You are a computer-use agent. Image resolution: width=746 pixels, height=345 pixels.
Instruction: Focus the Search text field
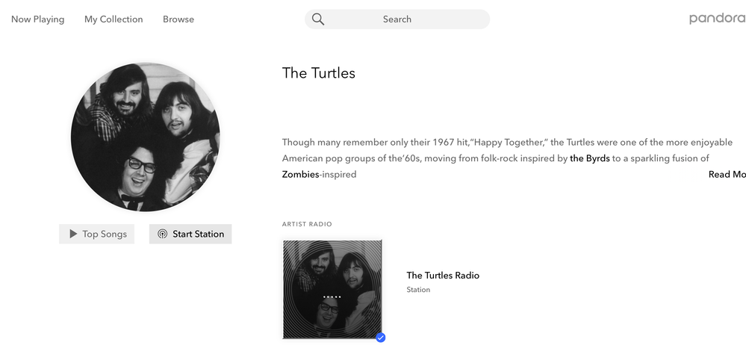click(397, 19)
